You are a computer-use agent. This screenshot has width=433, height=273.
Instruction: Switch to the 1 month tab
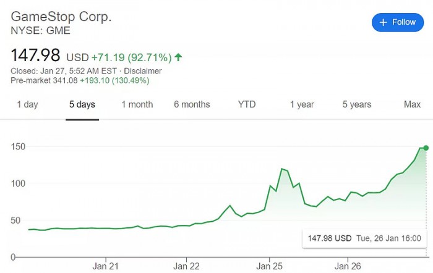pos(137,104)
